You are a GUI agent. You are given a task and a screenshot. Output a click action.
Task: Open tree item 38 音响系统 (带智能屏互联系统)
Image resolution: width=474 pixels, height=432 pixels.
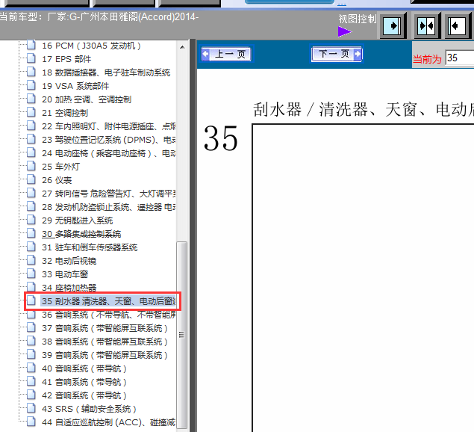[x=105, y=342]
